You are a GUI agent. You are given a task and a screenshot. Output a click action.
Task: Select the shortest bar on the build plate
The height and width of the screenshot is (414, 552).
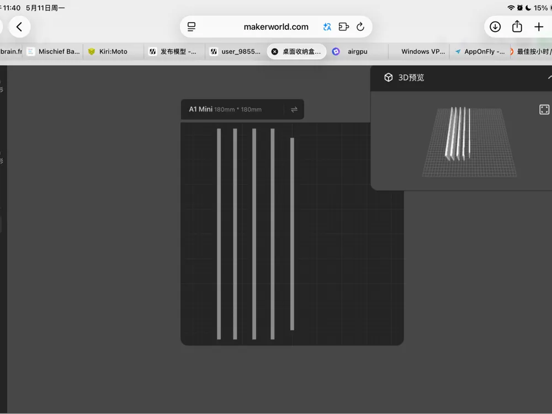coord(292,234)
